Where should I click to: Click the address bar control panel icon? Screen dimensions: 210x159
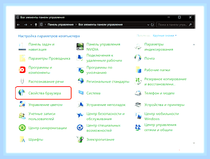[41, 24]
